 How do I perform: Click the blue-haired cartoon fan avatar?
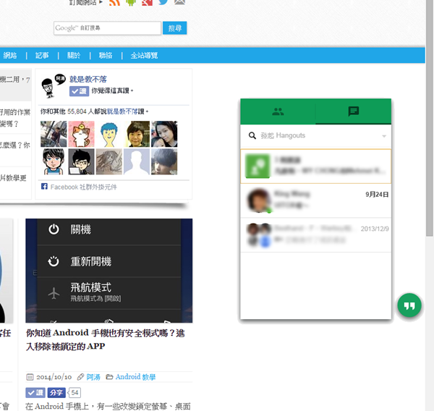(x=109, y=134)
